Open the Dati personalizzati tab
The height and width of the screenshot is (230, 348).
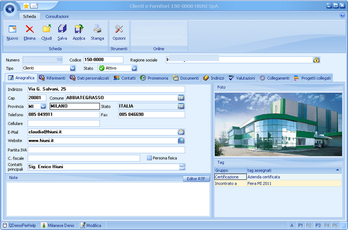[90, 78]
